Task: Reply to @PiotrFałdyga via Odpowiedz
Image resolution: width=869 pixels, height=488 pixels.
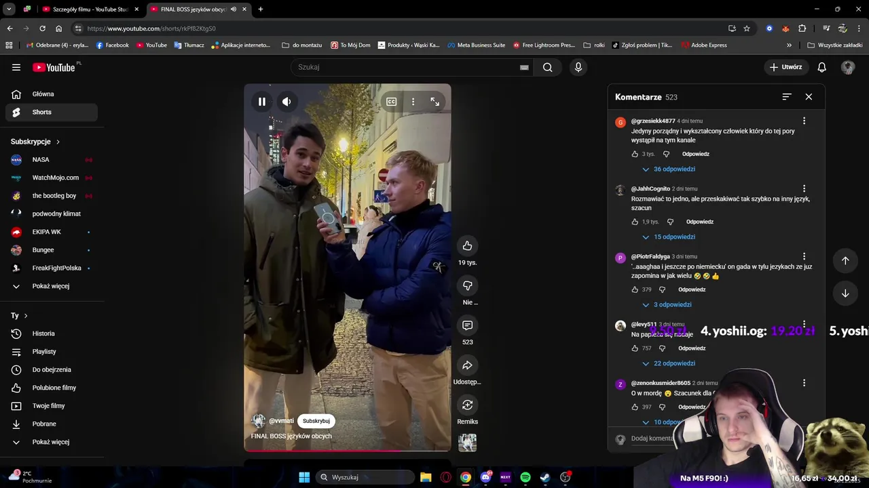Action: (x=692, y=289)
